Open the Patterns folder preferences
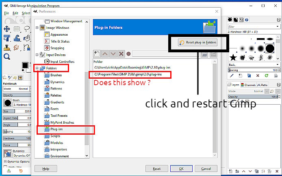 pyautogui.click(x=56, y=89)
